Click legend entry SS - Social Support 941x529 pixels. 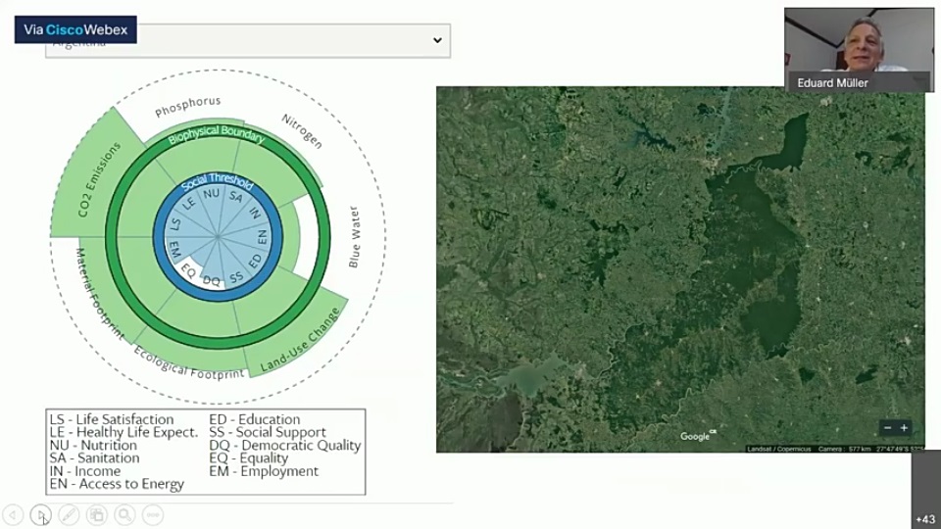click(268, 432)
